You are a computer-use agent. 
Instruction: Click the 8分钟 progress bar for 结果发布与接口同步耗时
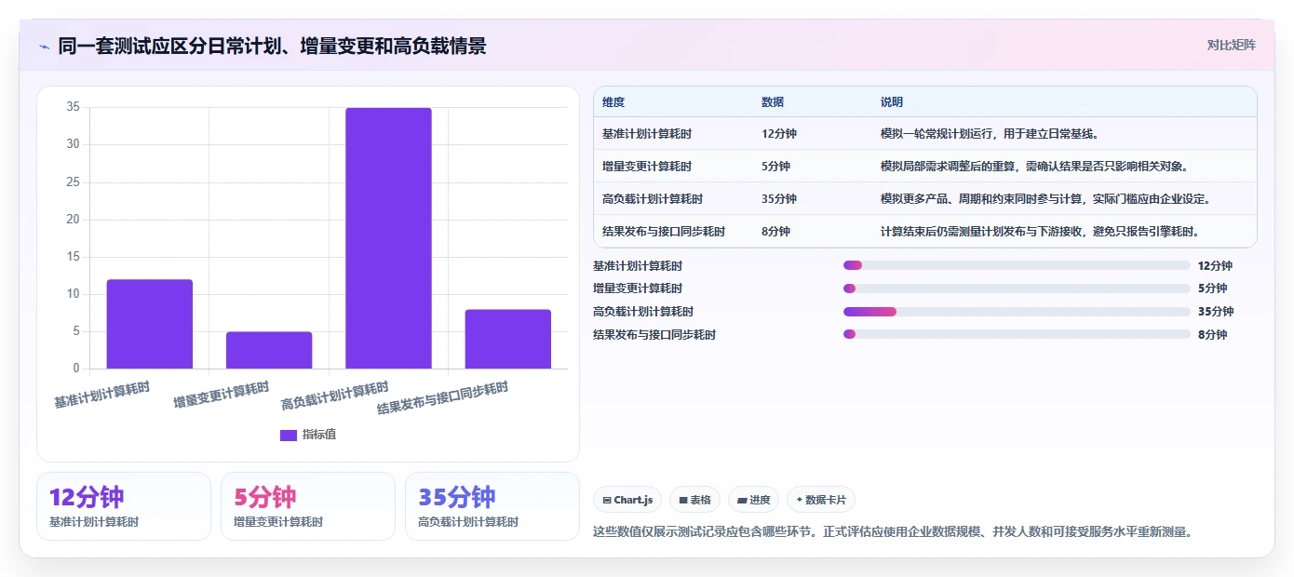point(1017,334)
